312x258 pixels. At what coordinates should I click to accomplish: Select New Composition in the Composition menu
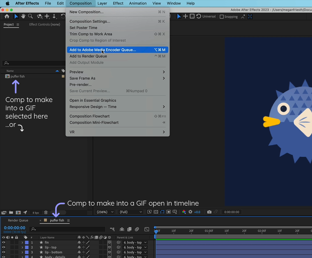click(x=87, y=12)
